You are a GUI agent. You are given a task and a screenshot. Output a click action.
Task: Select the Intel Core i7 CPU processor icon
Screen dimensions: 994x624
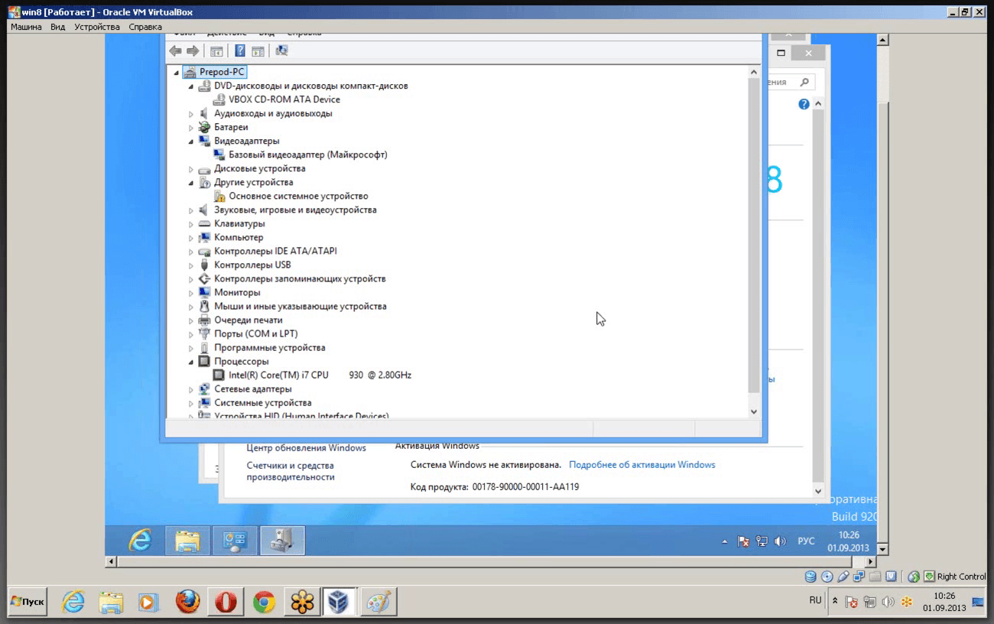219,375
